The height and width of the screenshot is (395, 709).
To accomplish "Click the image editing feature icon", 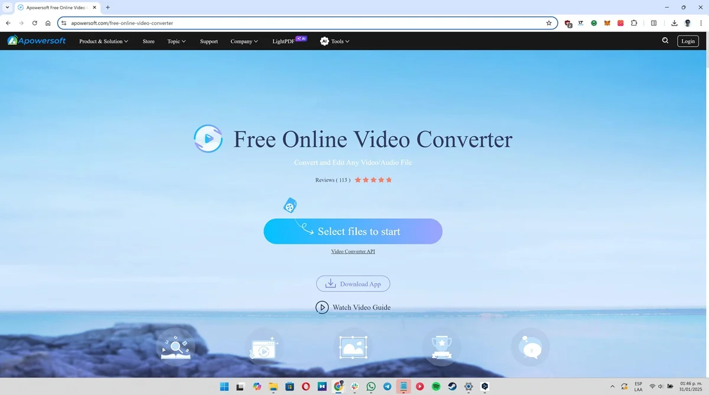I will [353, 347].
